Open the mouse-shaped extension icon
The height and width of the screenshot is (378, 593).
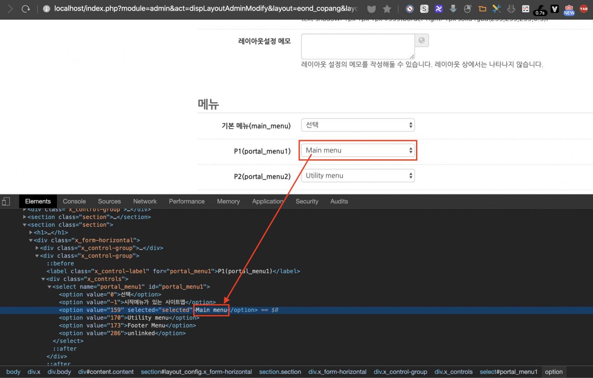point(467,8)
